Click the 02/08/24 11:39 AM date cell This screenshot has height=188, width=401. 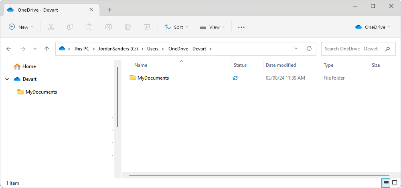(286, 78)
